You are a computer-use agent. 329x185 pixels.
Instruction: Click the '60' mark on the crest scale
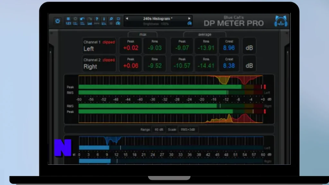(263, 154)
